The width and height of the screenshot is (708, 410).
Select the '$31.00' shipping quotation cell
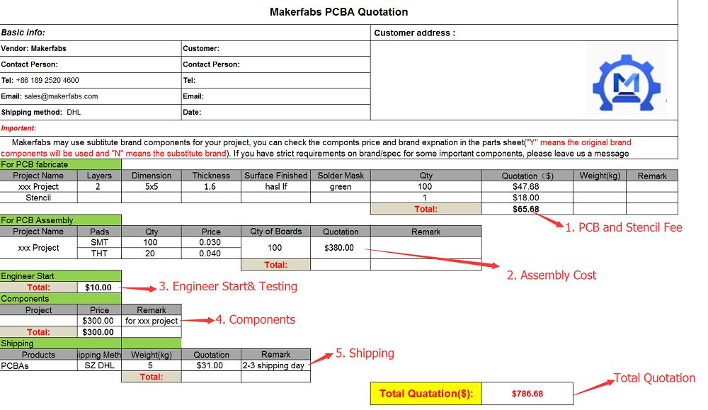[211, 365]
